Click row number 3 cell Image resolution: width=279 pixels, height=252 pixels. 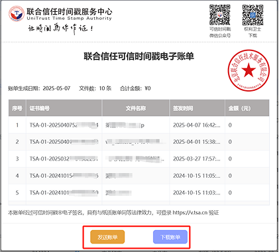[x=17, y=158]
